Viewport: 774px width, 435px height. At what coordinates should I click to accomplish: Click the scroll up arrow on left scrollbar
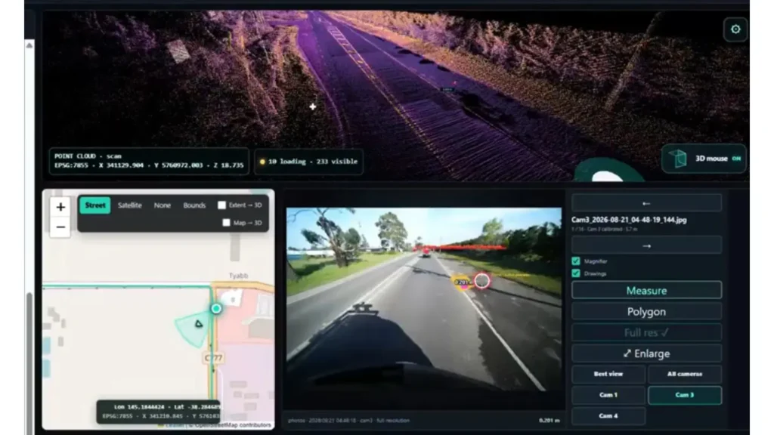(29, 45)
